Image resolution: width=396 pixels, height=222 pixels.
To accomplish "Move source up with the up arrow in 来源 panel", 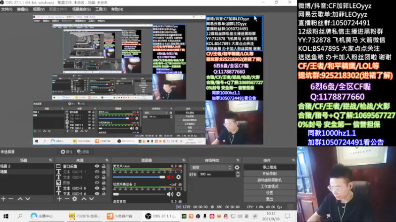I will (x=84, y=199).
